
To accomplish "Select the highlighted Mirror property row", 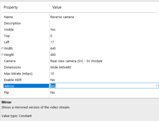I will coord(26,86).
